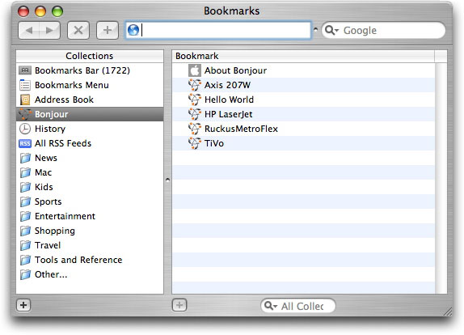
Task: Select Bookmarks Menu collection
Action: tap(90, 85)
